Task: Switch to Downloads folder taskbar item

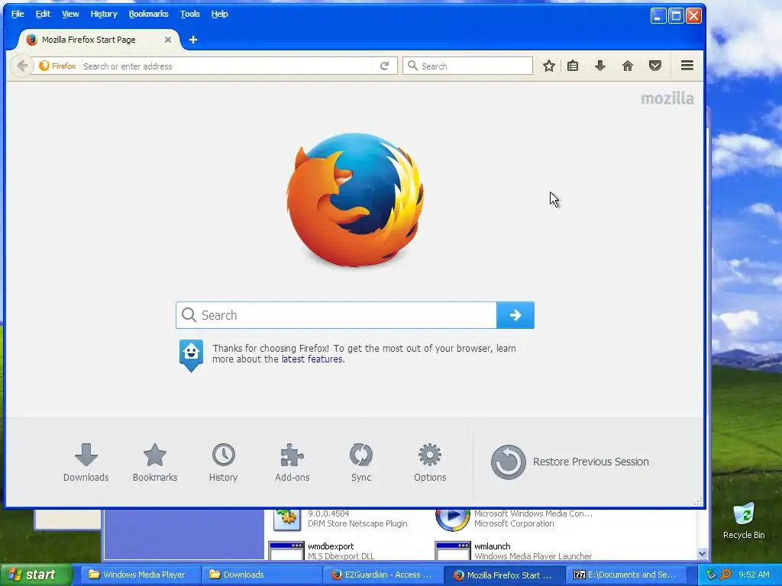Action: tap(262, 575)
